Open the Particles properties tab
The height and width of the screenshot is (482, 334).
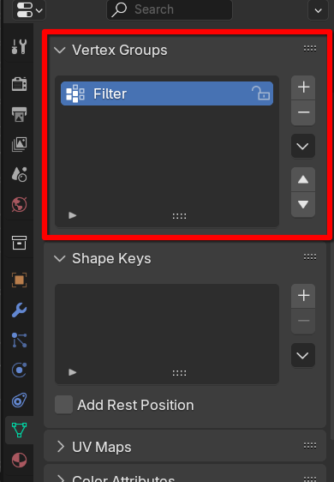[x=19, y=340]
